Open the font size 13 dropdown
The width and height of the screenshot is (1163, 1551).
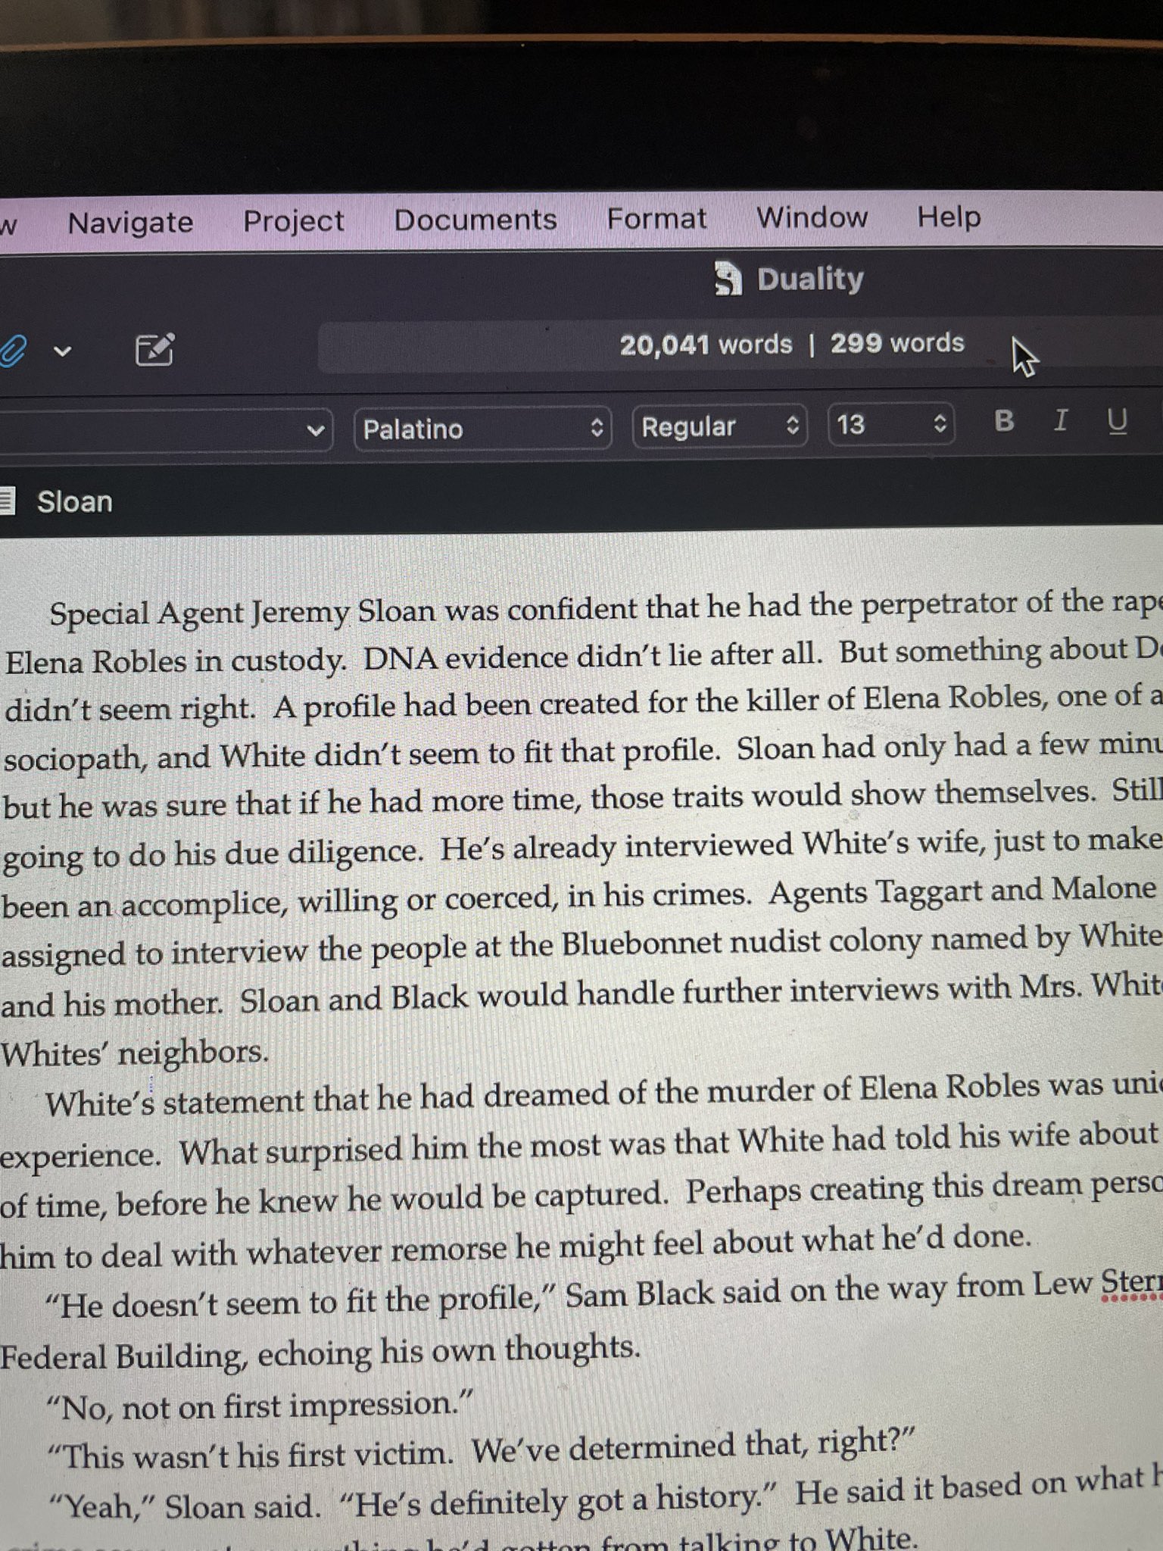891,424
